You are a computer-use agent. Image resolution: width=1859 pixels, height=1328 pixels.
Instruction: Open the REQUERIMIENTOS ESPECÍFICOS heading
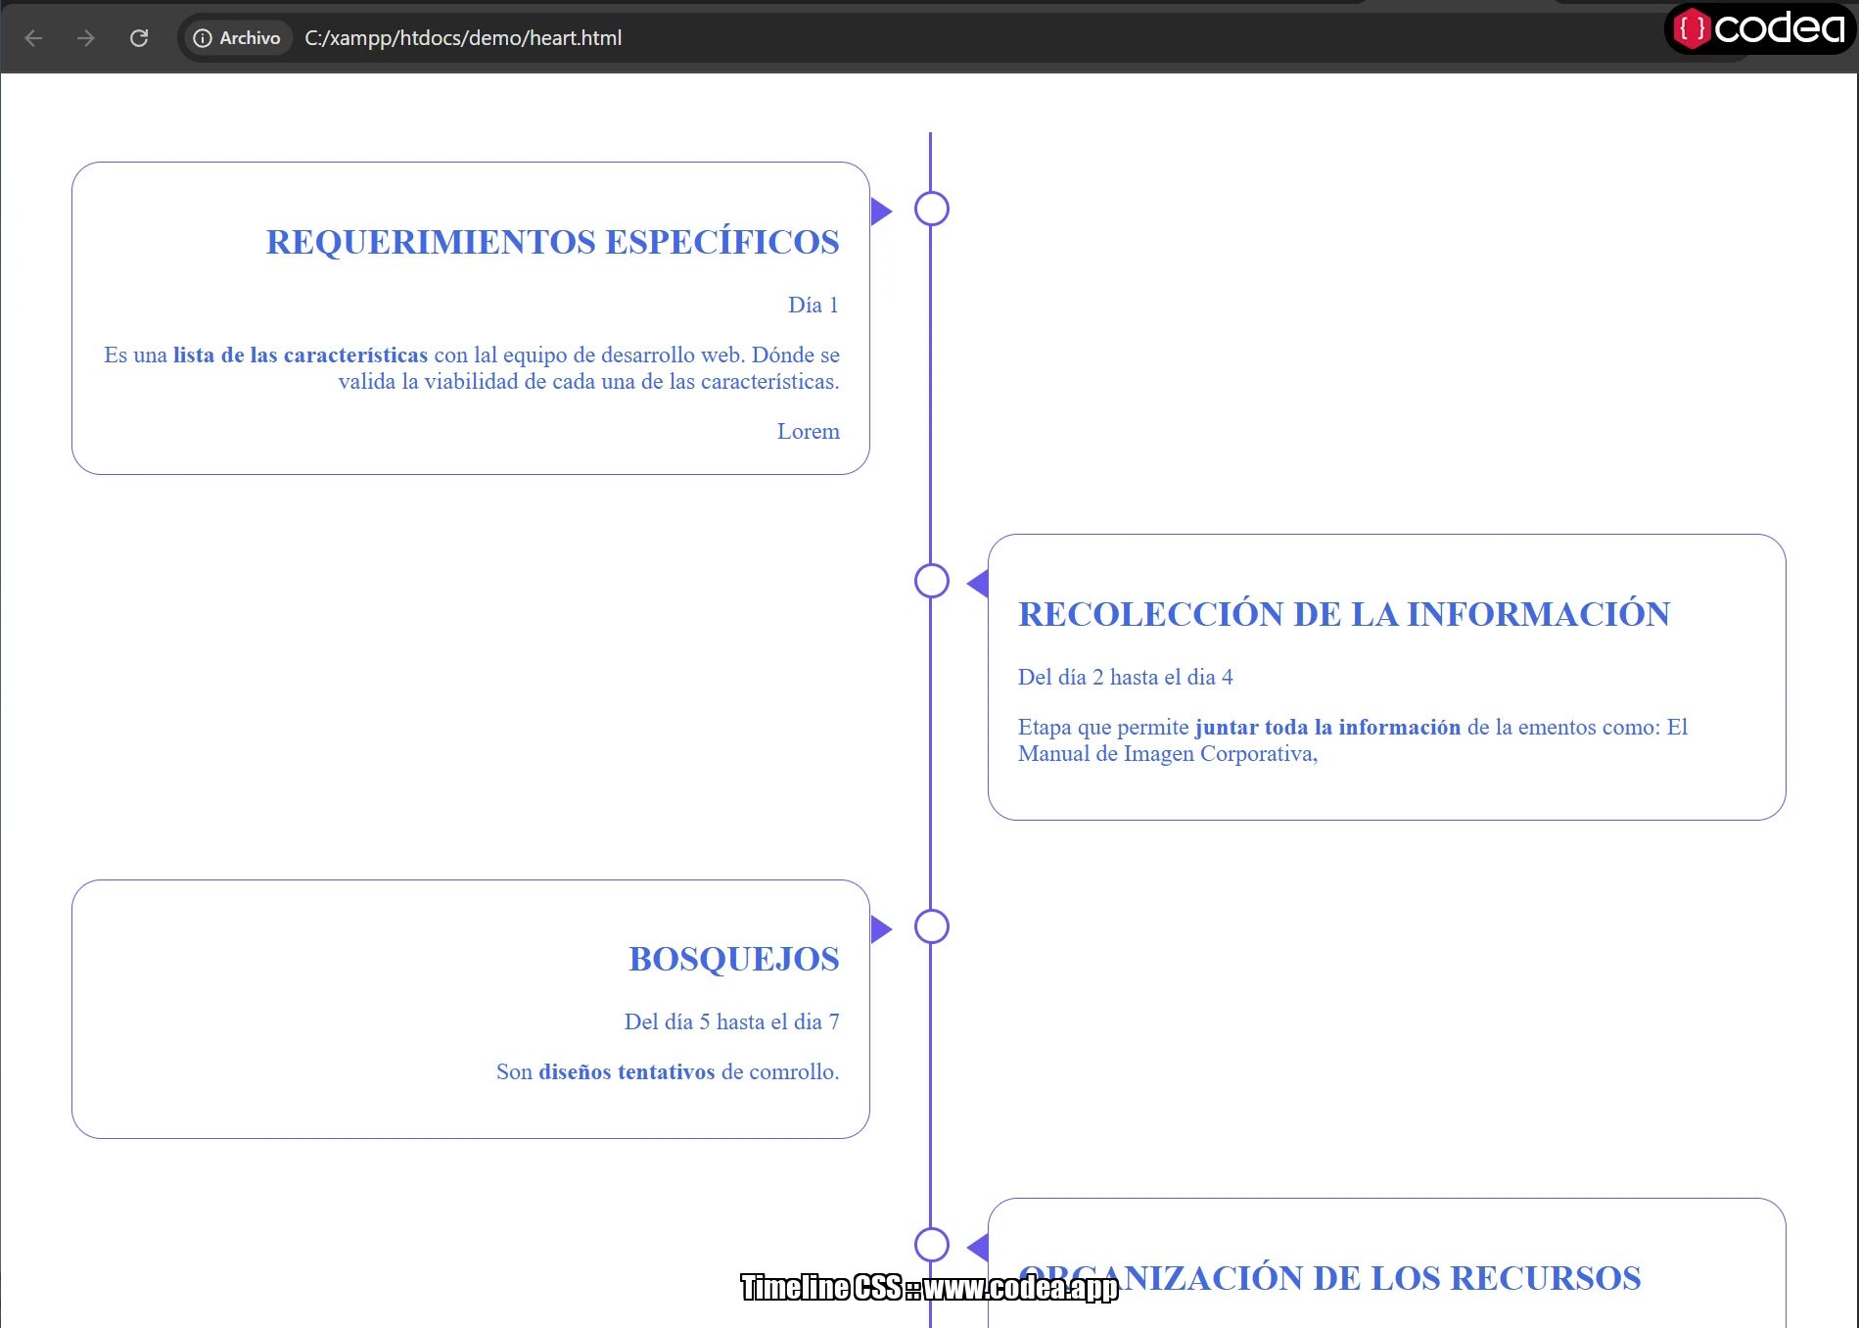coord(551,242)
